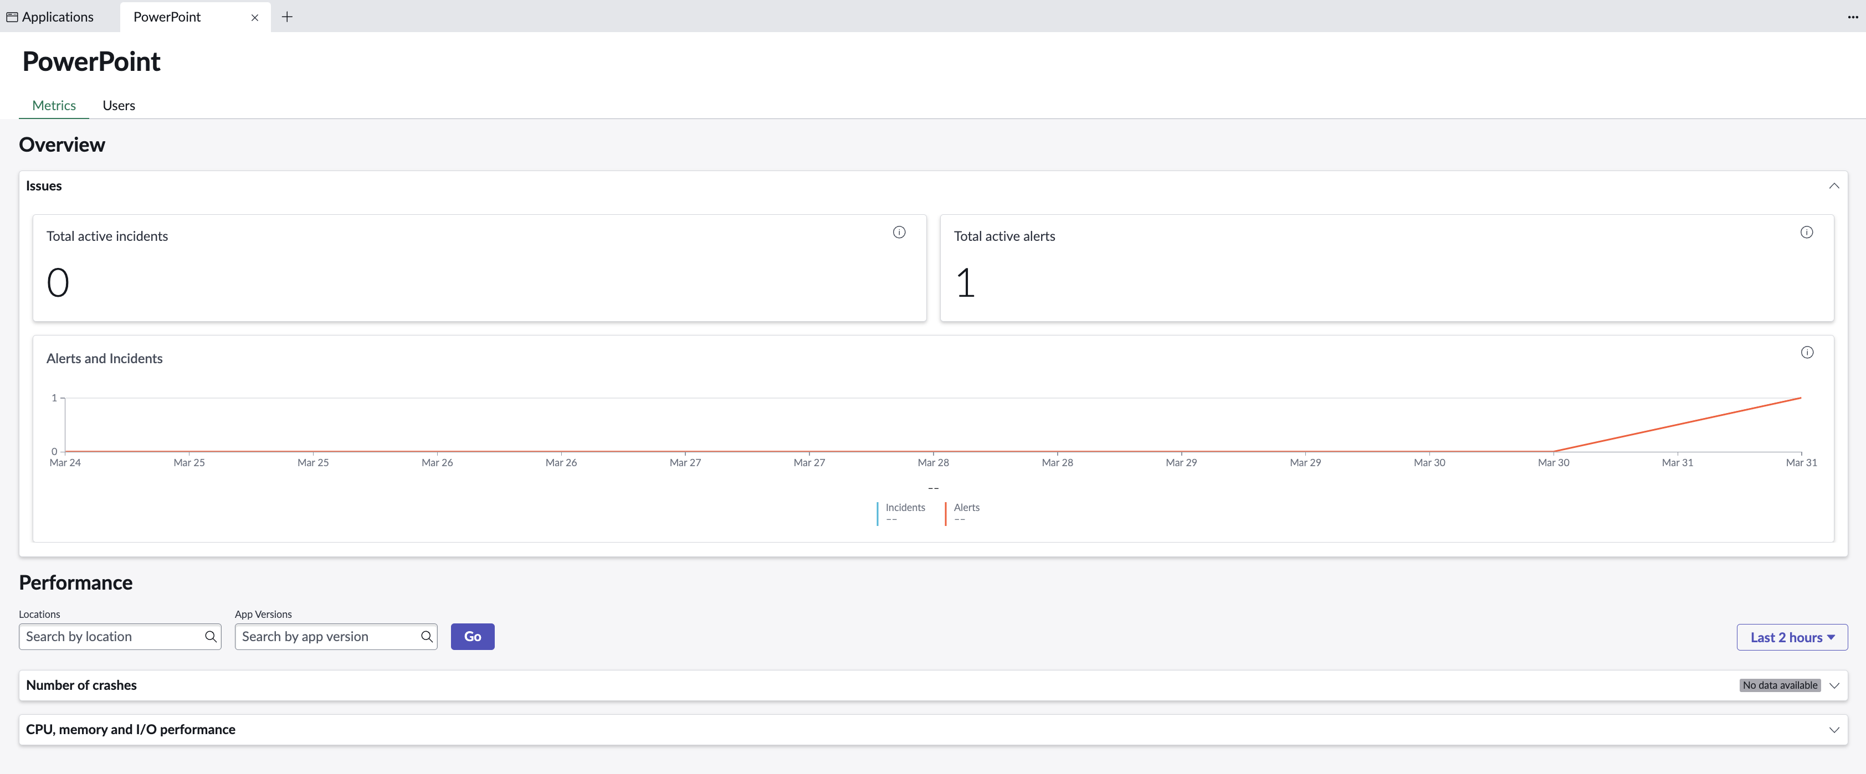This screenshot has height=774, width=1866.
Task: Close the PowerPoint tab
Action: click(x=255, y=17)
